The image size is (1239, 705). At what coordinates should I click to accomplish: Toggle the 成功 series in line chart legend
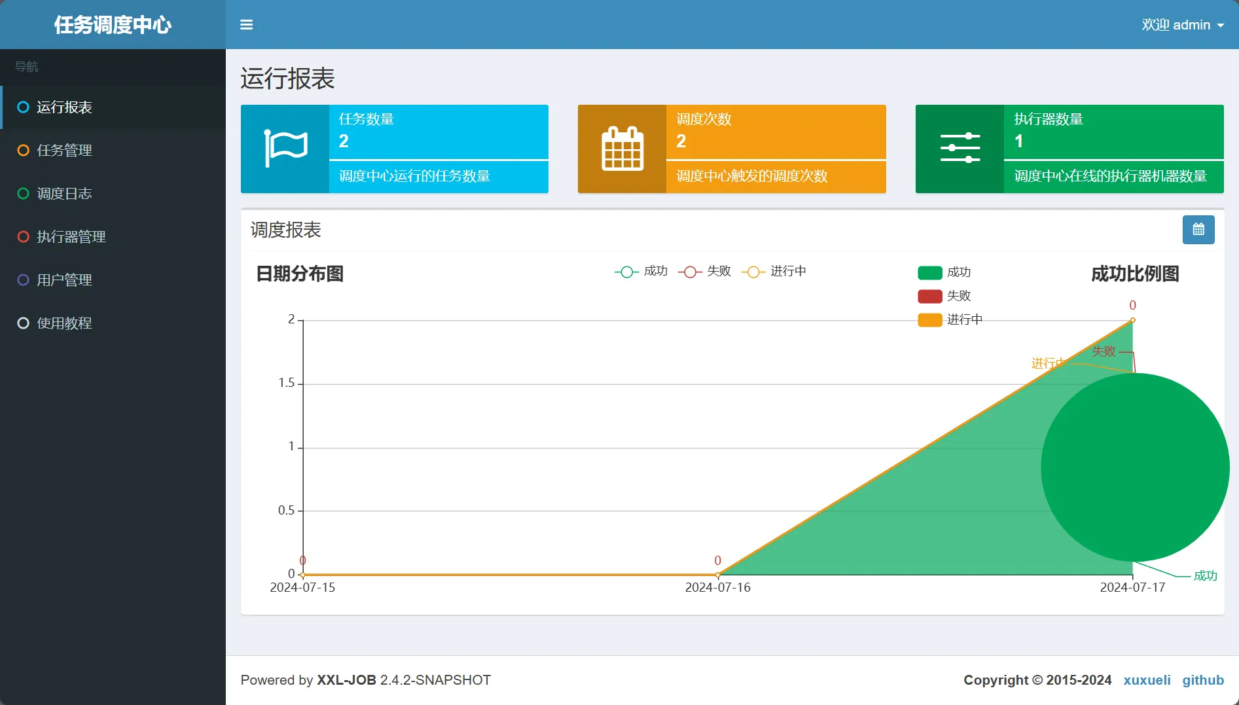pos(641,272)
